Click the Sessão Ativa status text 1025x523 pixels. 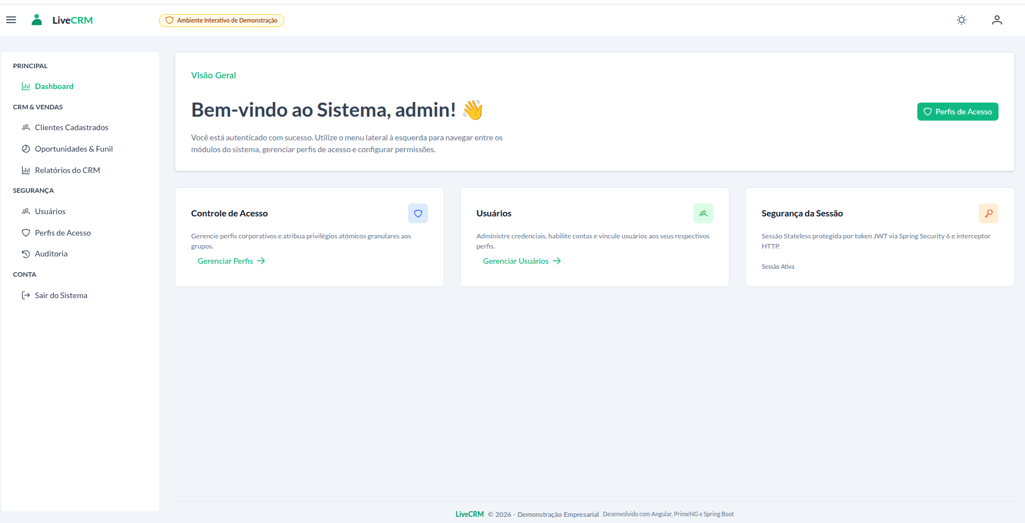(778, 267)
